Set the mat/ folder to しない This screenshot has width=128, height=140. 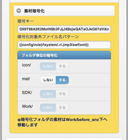[48, 80]
